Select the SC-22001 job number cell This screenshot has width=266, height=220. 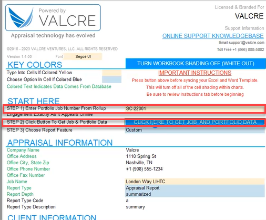195,108
